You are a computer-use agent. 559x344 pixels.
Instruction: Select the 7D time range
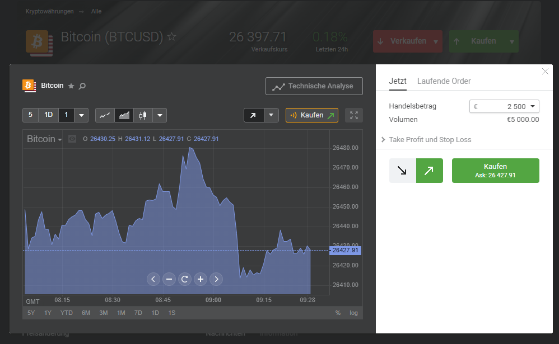click(138, 313)
